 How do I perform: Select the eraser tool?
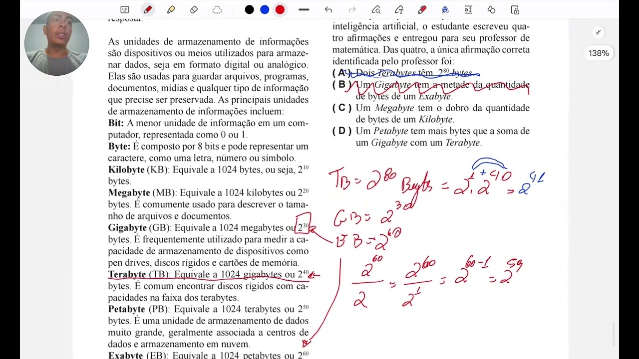(194, 9)
